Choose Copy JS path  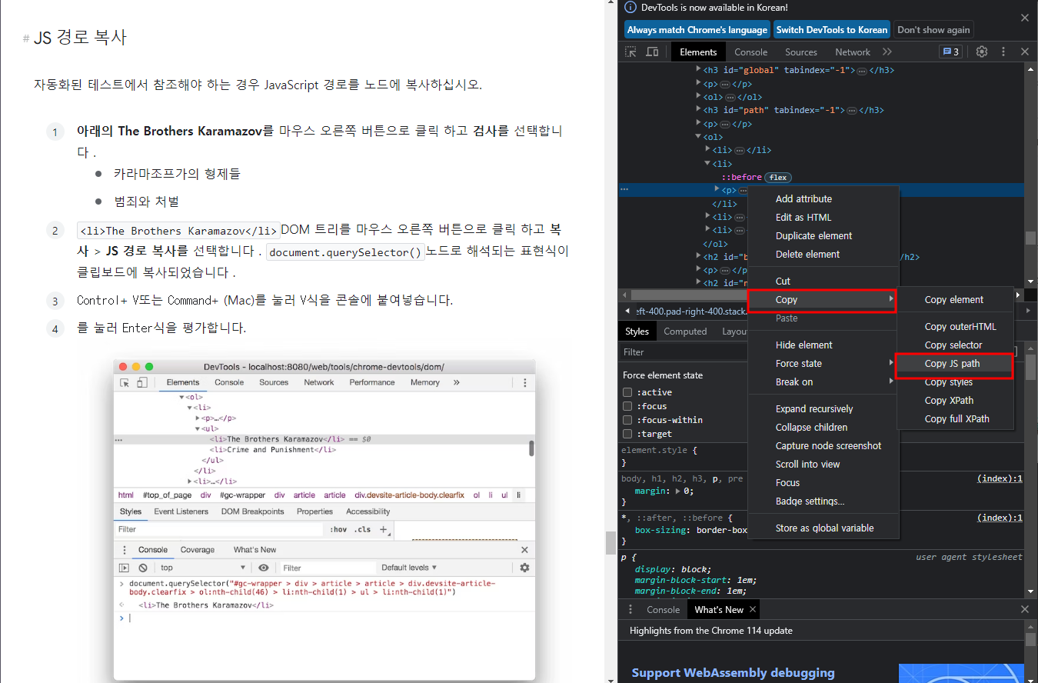click(954, 364)
